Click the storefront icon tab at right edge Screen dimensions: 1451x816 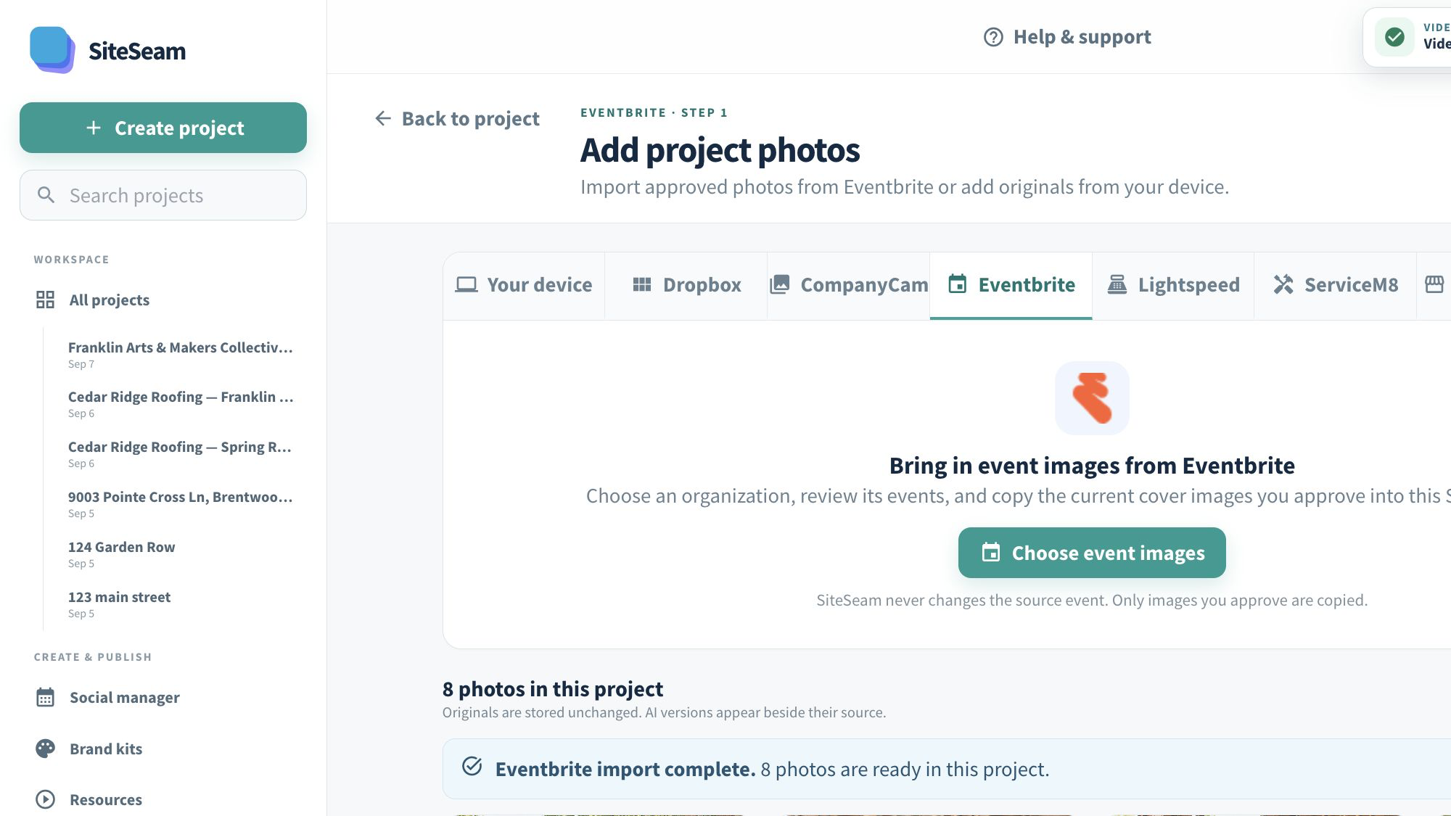[x=1434, y=284]
